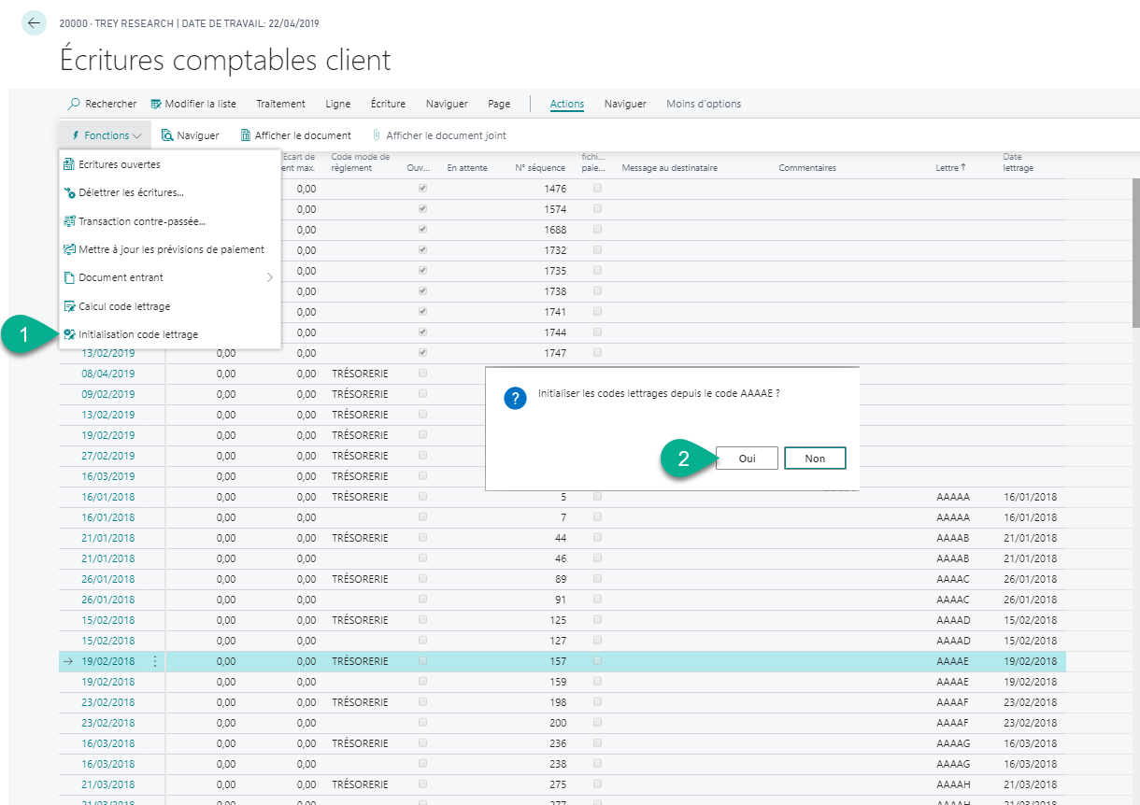Image resolution: width=1140 pixels, height=805 pixels.
Task: Toggle the Ouvert checkbox for sequence 157
Action: [422, 661]
